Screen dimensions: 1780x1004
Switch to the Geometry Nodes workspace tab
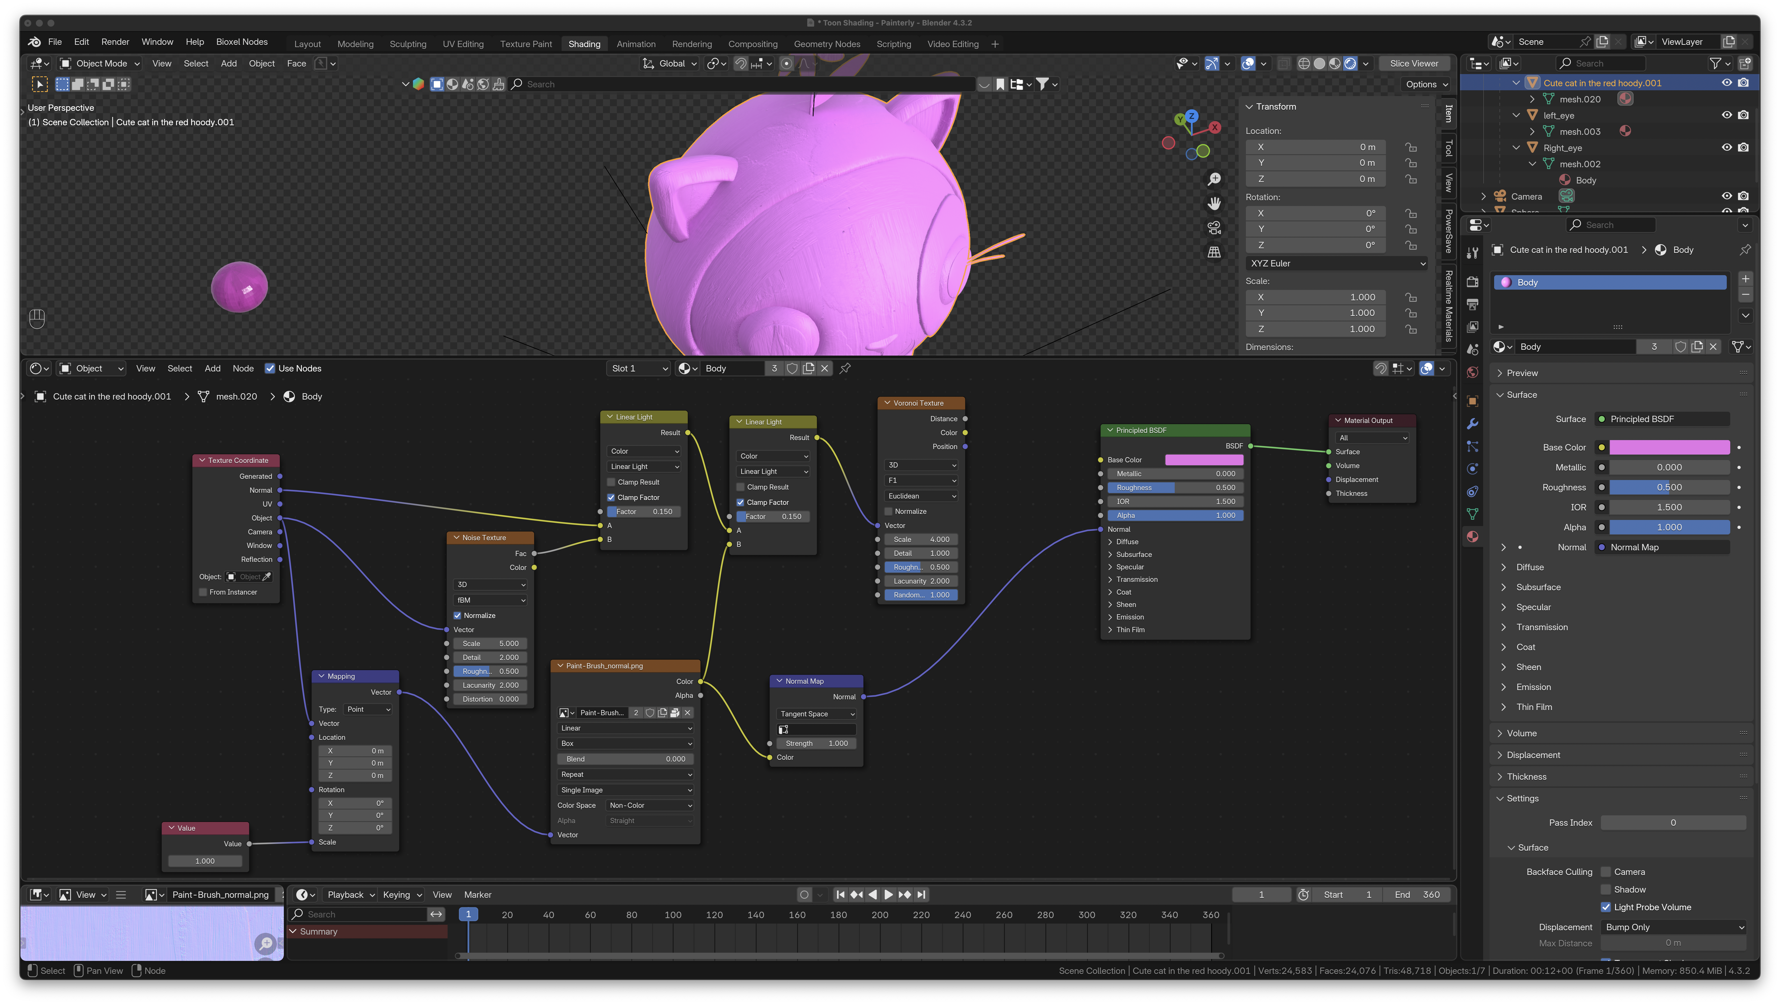pos(827,44)
